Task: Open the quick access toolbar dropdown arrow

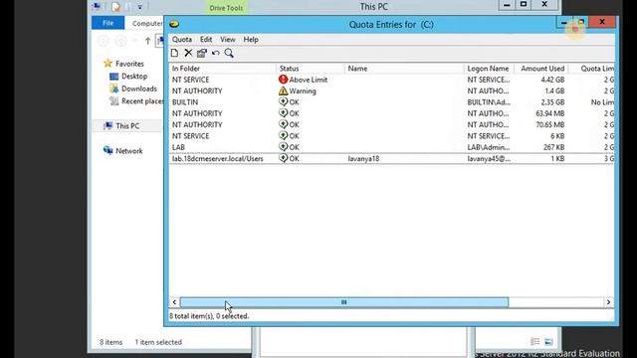Action: click(139, 7)
